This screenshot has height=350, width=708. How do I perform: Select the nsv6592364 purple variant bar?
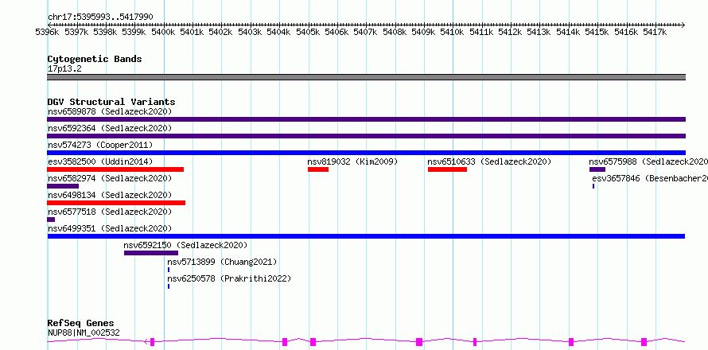(366, 136)
